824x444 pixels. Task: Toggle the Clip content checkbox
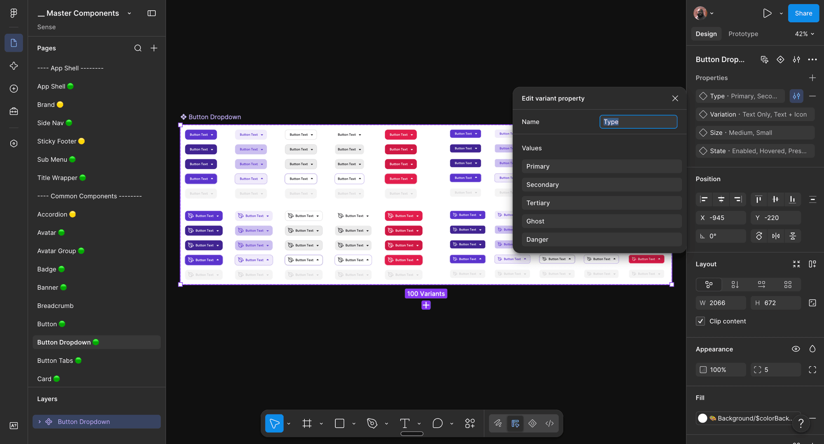pyautogui.click(x=700, y=321)
